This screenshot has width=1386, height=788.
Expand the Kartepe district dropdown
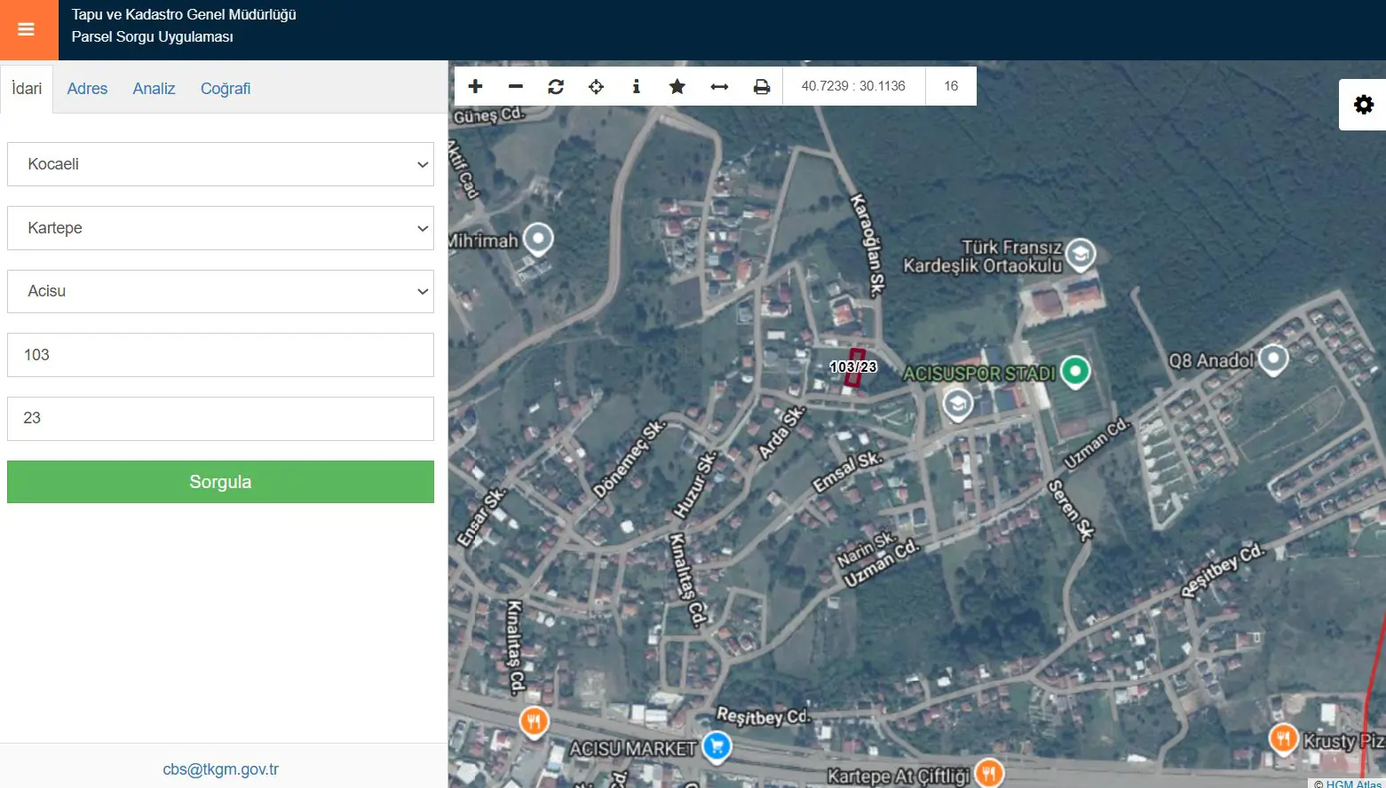220,228
